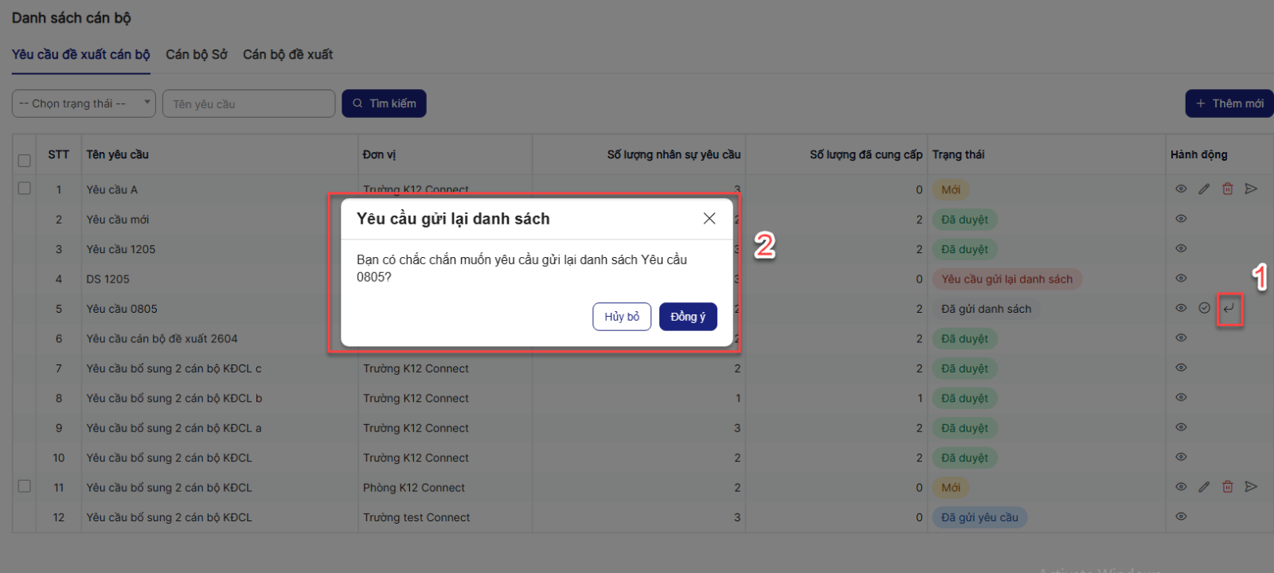Close the Yêu cầu gửi lại danh sách dialog
The height and width of the screenshot is (573, 1274).
coord(709,219)
